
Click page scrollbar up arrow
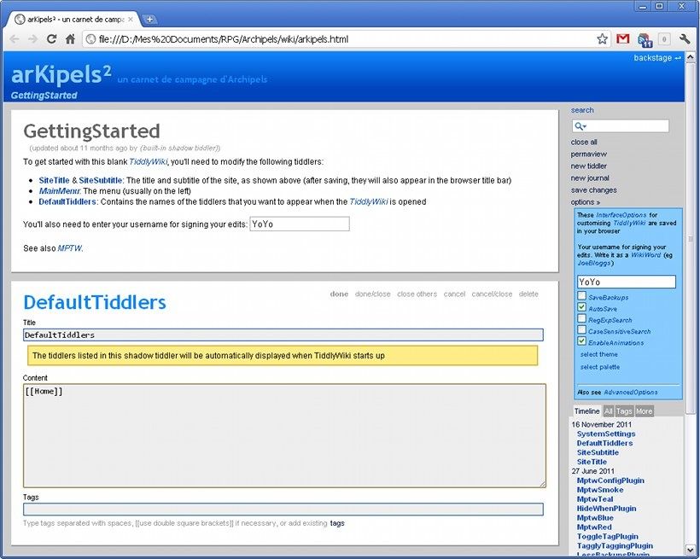[x=690, y=57]
